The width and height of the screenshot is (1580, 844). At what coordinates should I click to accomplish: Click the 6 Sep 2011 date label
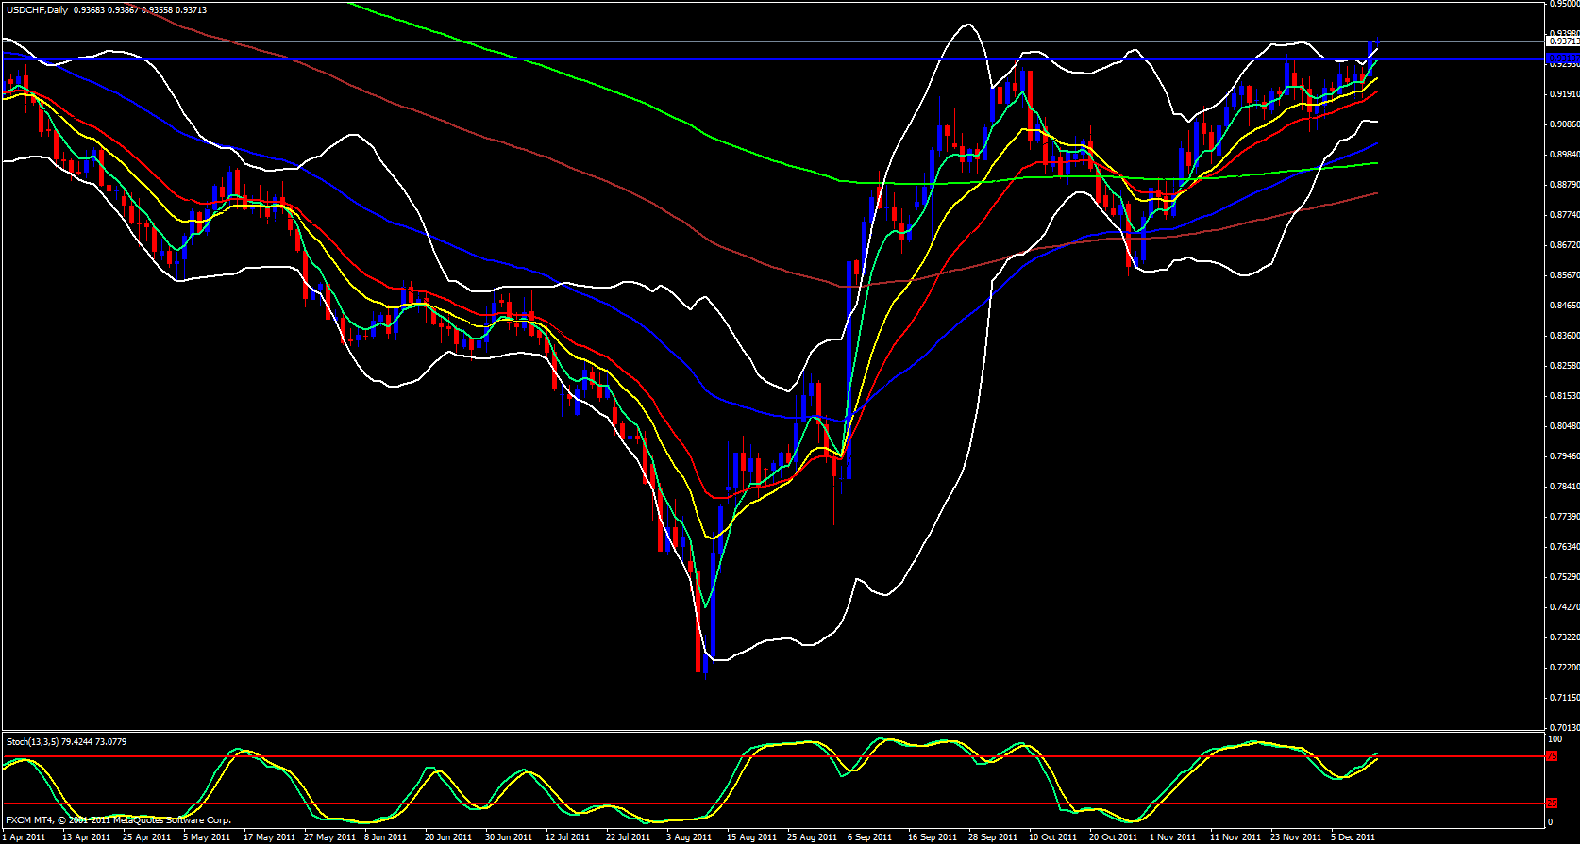pos(869,837)
